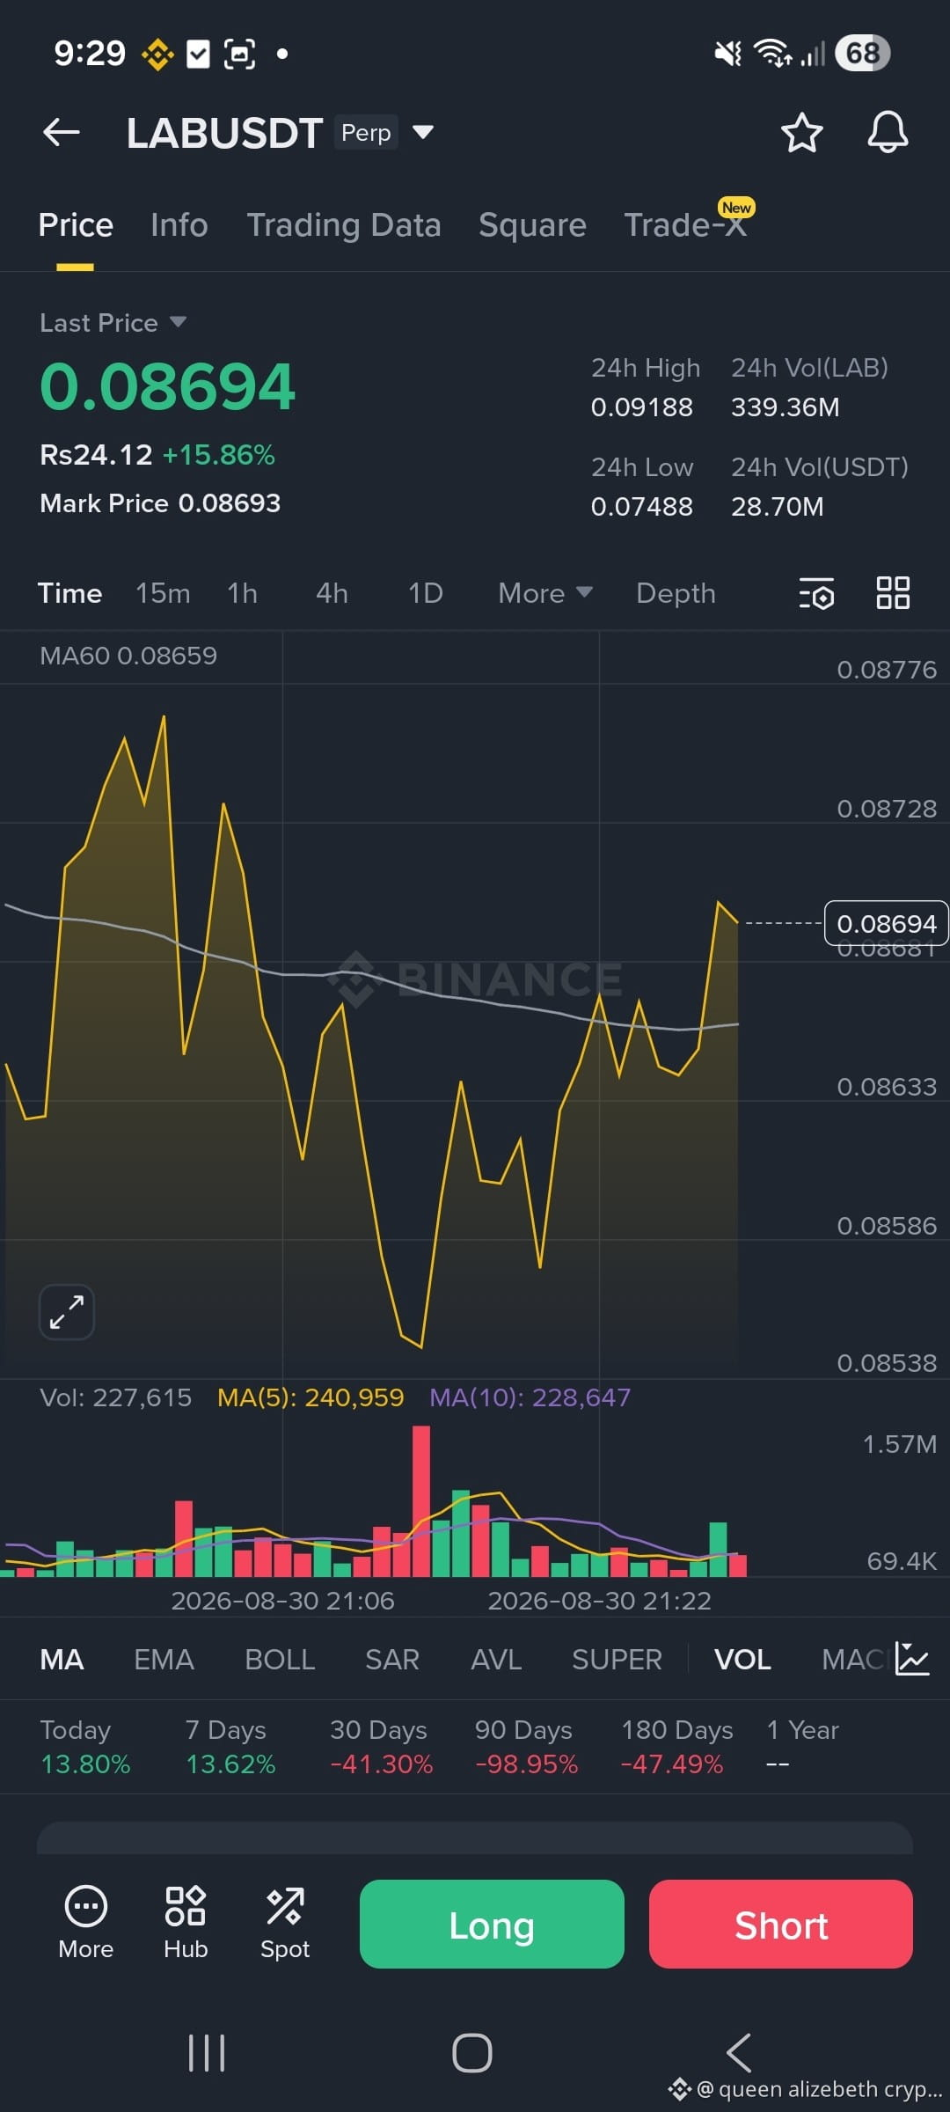Image resolution: width=950 pixels, height=2112 pixels.
Task: Tap the 24h High value 0.09188
Action: pyautogui.click(x=642, y=407)
